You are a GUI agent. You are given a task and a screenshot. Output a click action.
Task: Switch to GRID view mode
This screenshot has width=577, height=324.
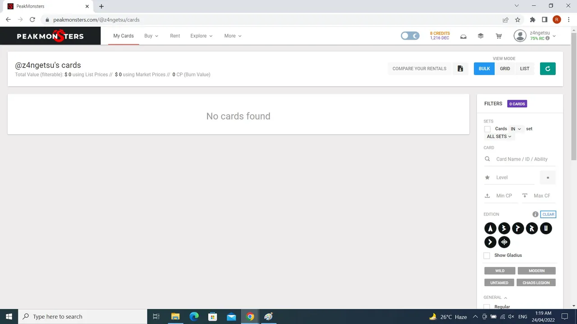point(505,68)
